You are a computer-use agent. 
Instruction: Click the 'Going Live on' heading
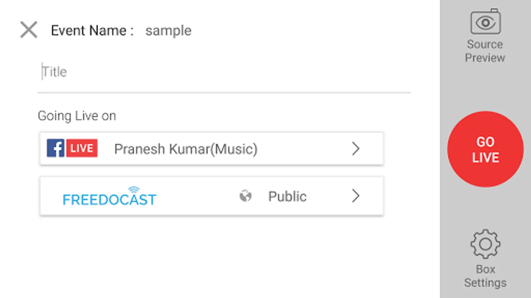tap(77, 116)
